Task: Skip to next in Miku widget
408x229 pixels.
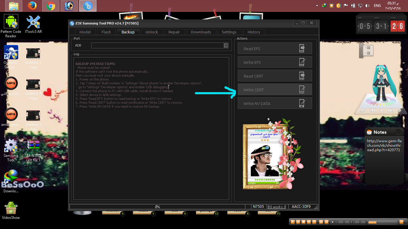Action: coord(390,110)
